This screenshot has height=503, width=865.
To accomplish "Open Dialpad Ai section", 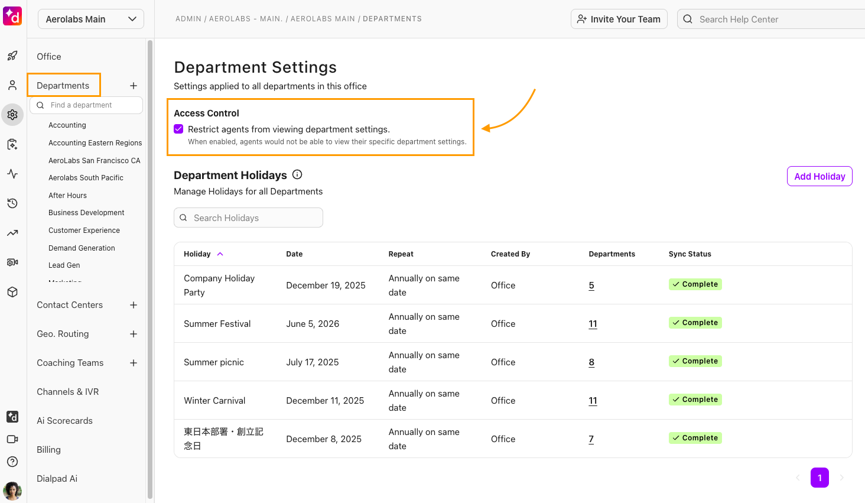I will 57,479.
